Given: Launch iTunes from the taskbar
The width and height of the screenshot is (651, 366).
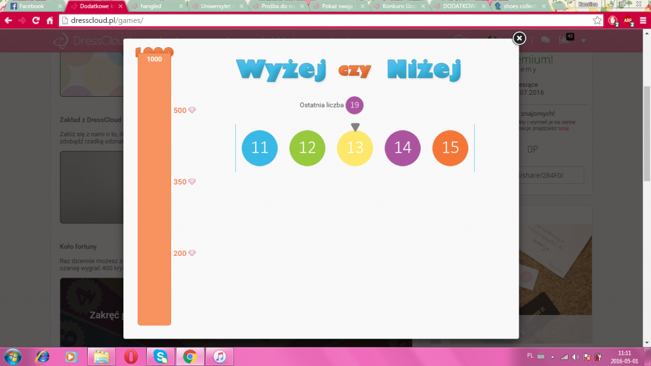Looking at the screenshot, I should pos(219,356).
